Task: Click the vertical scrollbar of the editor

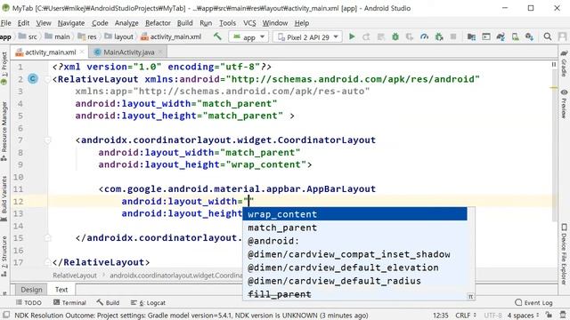Action: (x=554, y=145)
